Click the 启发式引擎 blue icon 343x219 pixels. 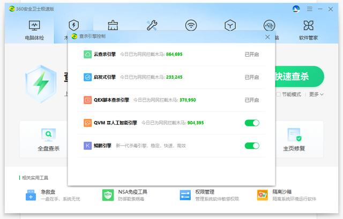click(x=87, y=77)
